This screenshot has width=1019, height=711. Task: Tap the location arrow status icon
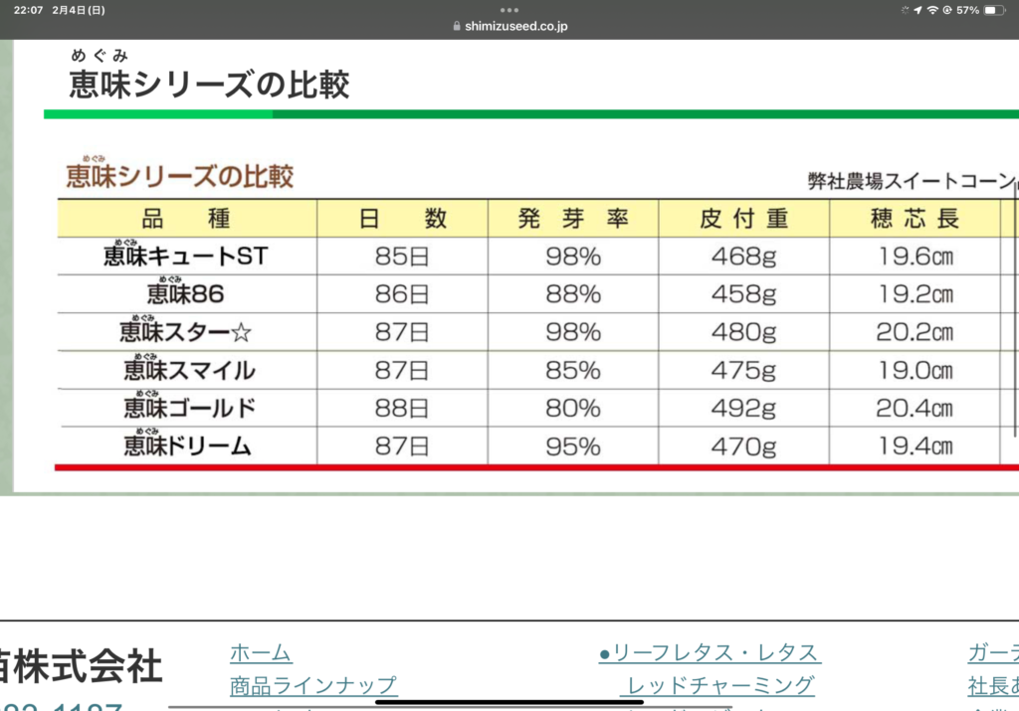(x=917, y=10)
